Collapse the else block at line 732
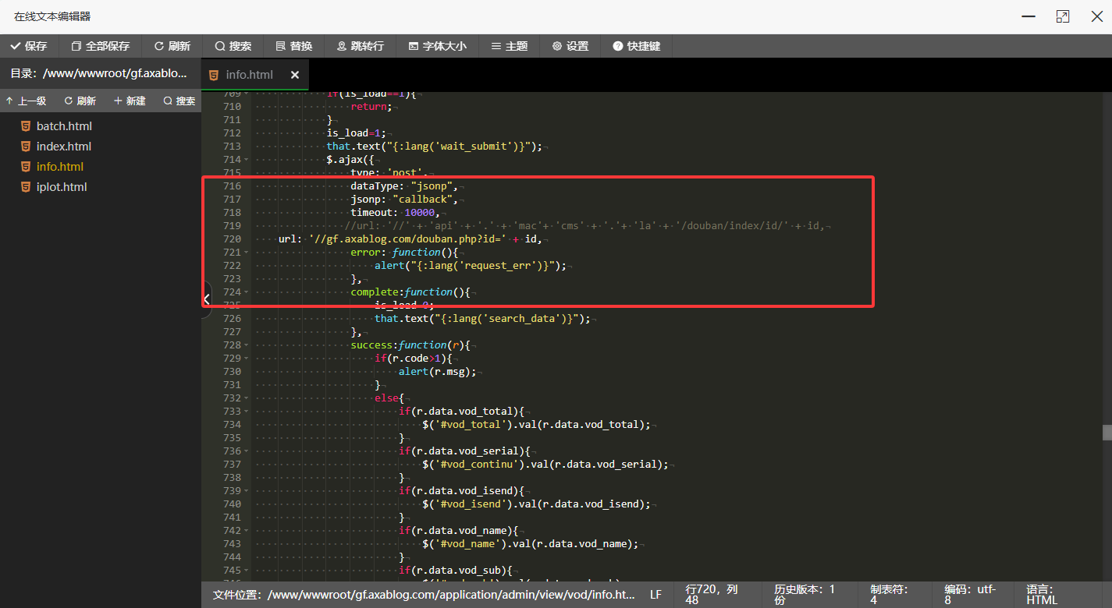Image resolution: width=1112 pixels, height=608 pixels. pos(248,398)
